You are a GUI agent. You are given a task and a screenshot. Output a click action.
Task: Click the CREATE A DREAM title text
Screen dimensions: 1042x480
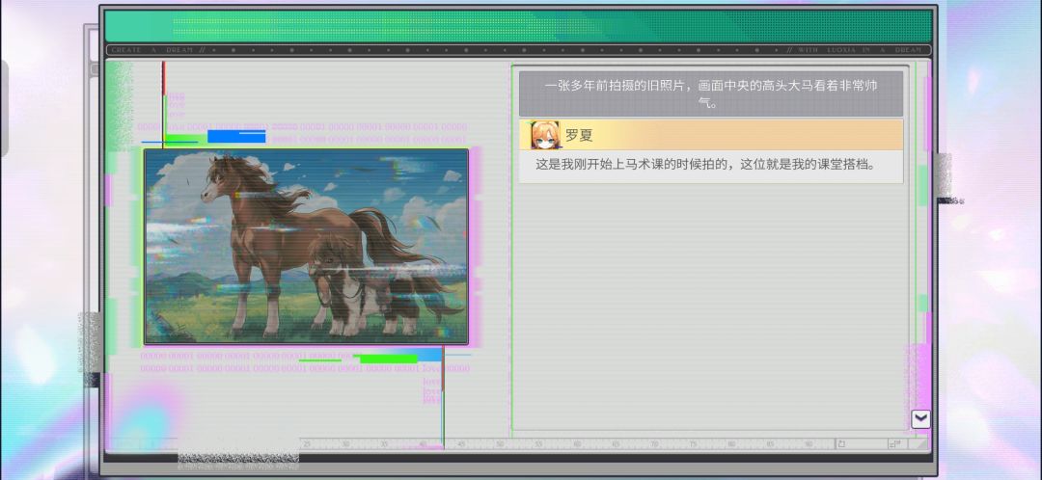coord(152,50)
